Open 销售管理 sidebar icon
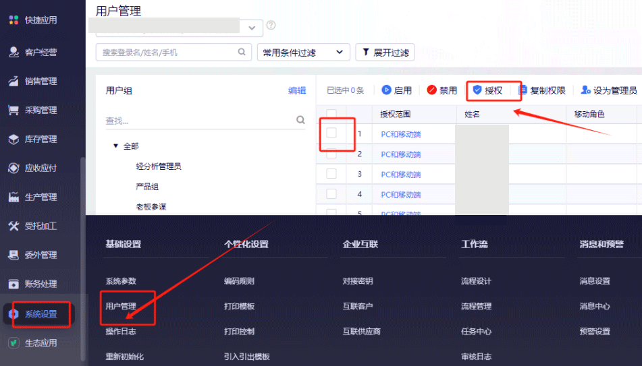 tap(14, 81)
